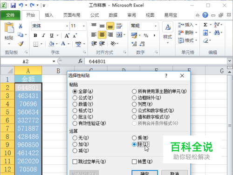Switch to the 页面布局 tab

point(72,15)
